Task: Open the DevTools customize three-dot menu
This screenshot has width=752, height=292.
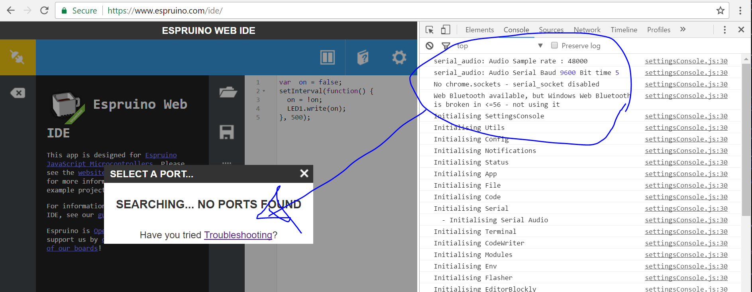Action: tap(725, 30)
